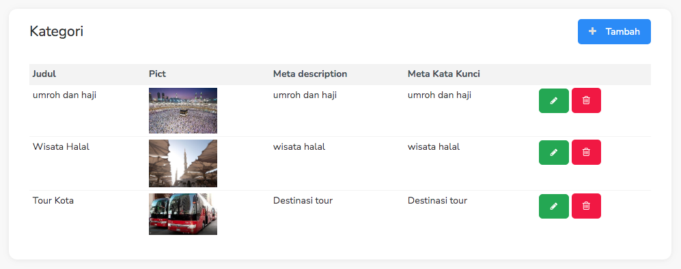Image resolution: width=681 pixels, height=269 pixels.
Task: Click Destinasi tour in Meta description column
Action: click(303, 201)
